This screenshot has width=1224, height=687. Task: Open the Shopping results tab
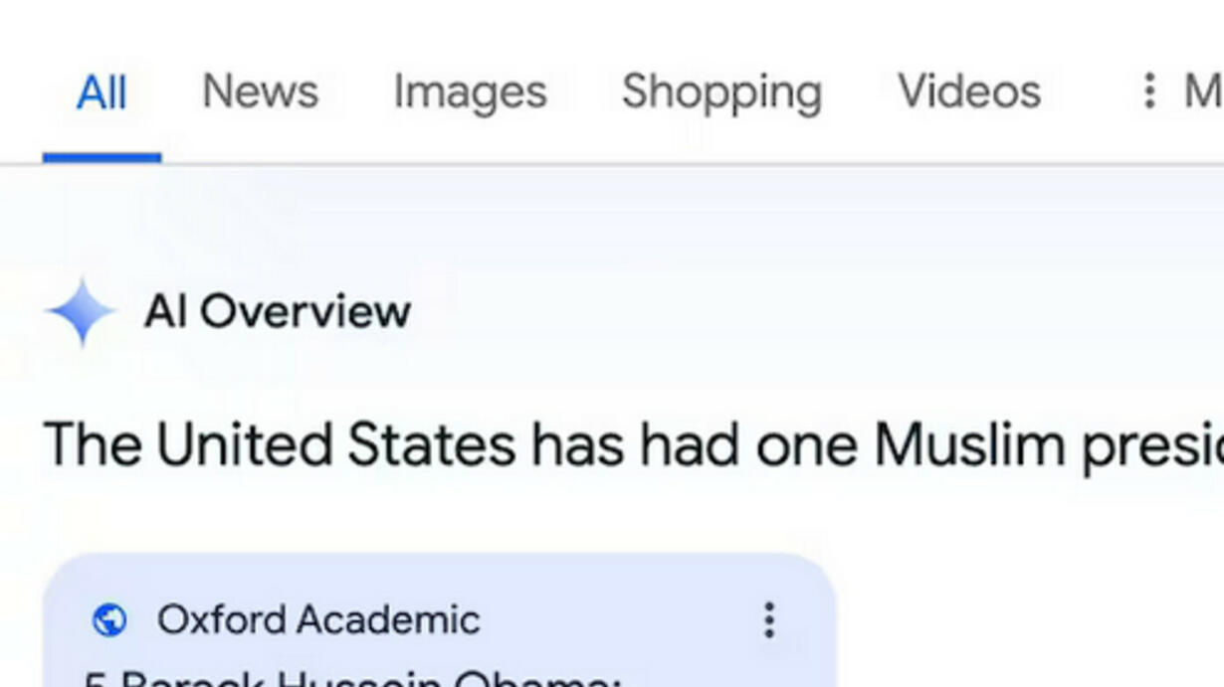(721, 92)
